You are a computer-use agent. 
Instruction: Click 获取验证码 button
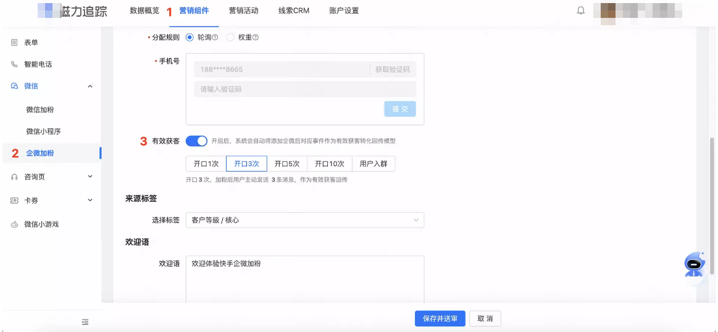(393, 70)
